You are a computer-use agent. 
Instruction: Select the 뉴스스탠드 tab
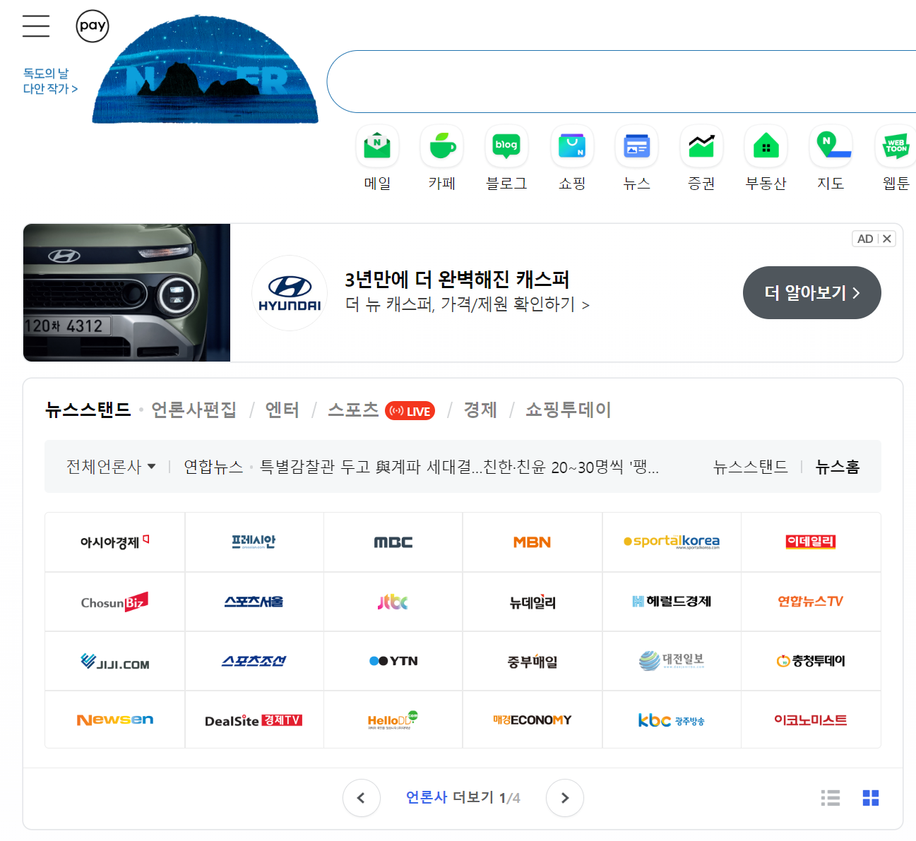point(88,410)
